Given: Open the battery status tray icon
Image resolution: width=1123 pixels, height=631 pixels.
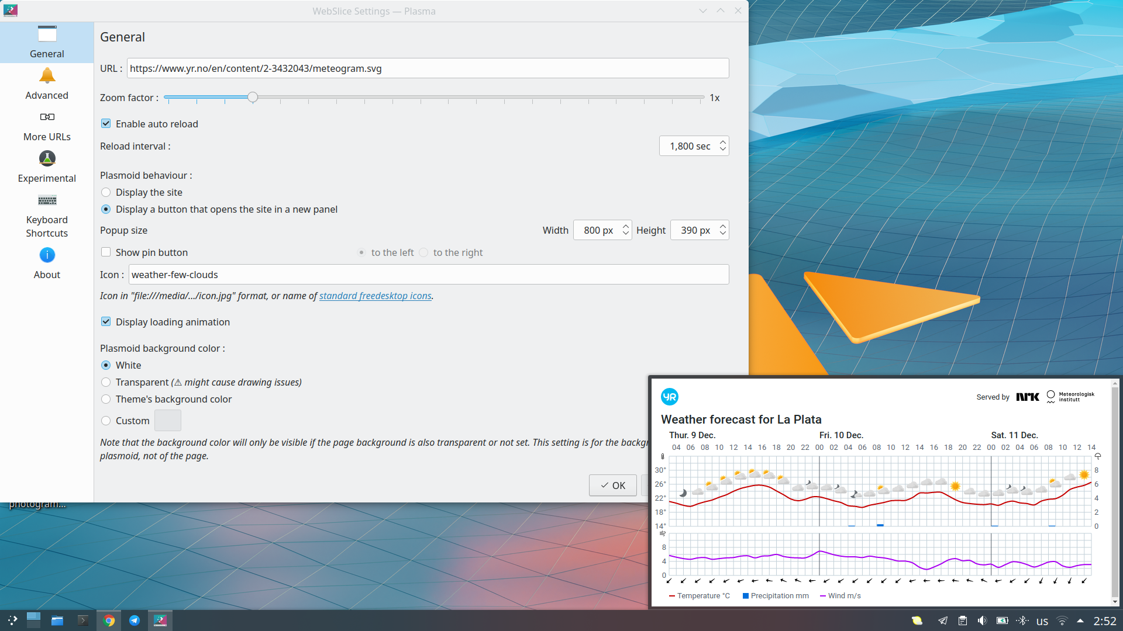Looking at the screenshot, I should [1003, 620].
